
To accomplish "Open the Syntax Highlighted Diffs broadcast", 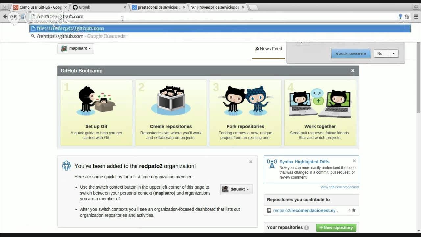I will pos(304,162).
